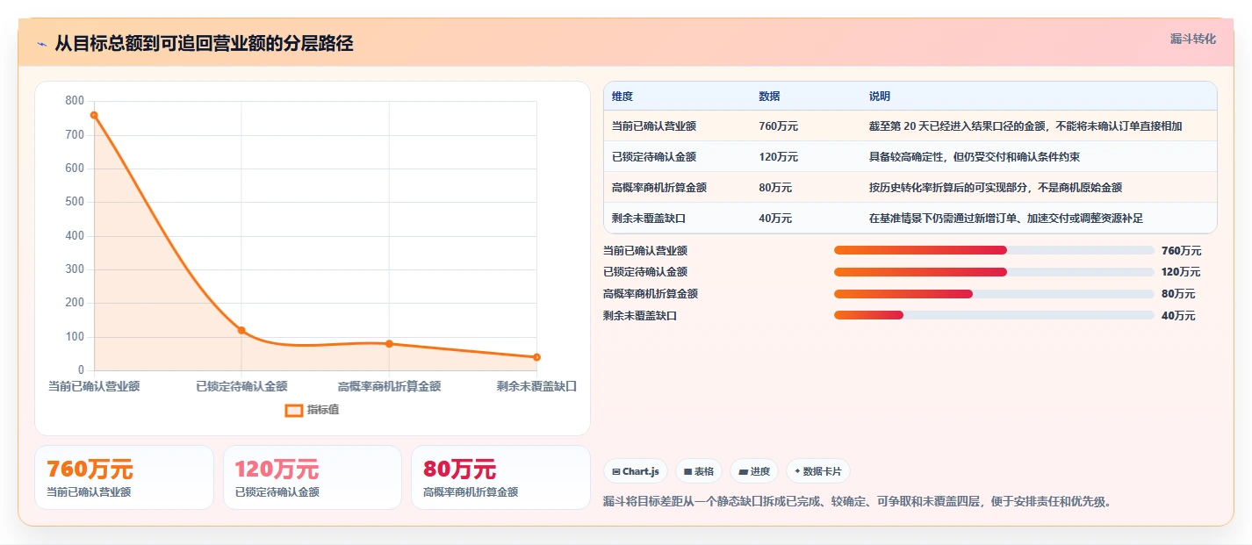Click the 指标值 legend text

323,410
